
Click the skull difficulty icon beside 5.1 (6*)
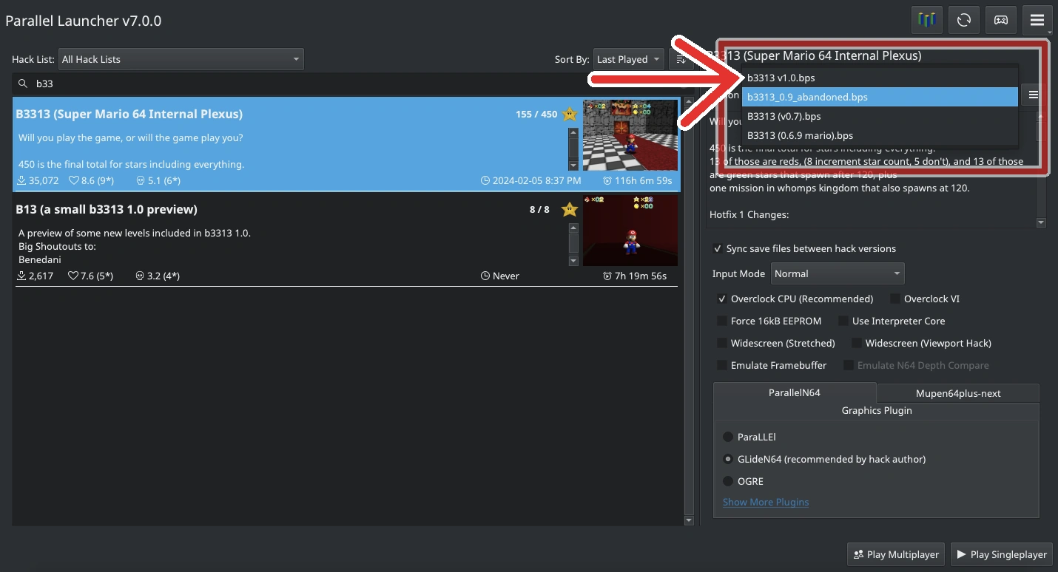click(141, 180)
